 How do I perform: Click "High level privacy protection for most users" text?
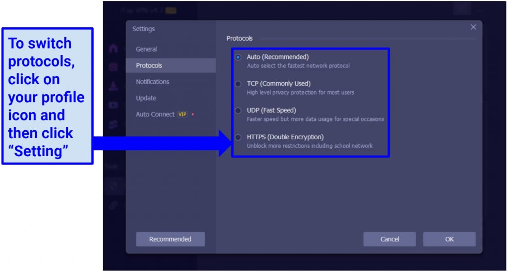[300, 93]
